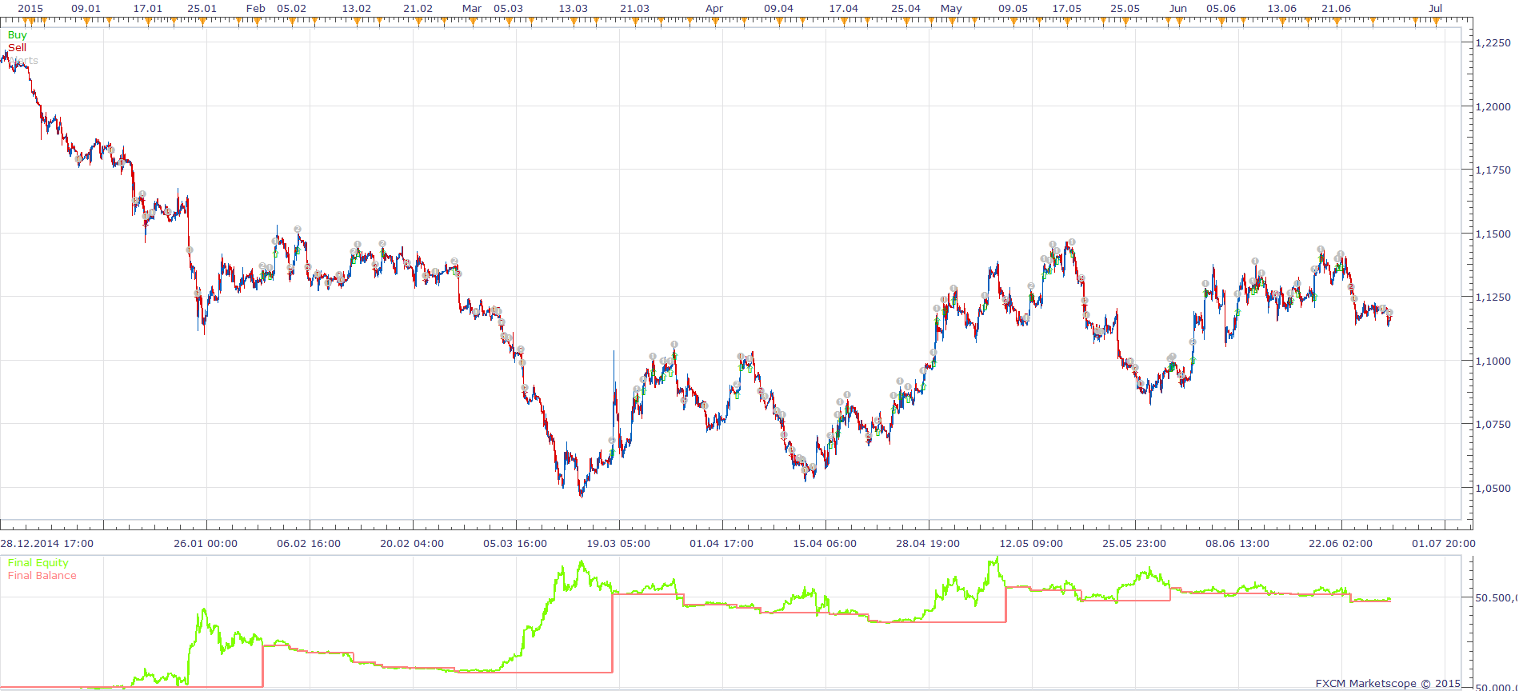
Task: Select the orange marker under 09.01
Action: 86,22
